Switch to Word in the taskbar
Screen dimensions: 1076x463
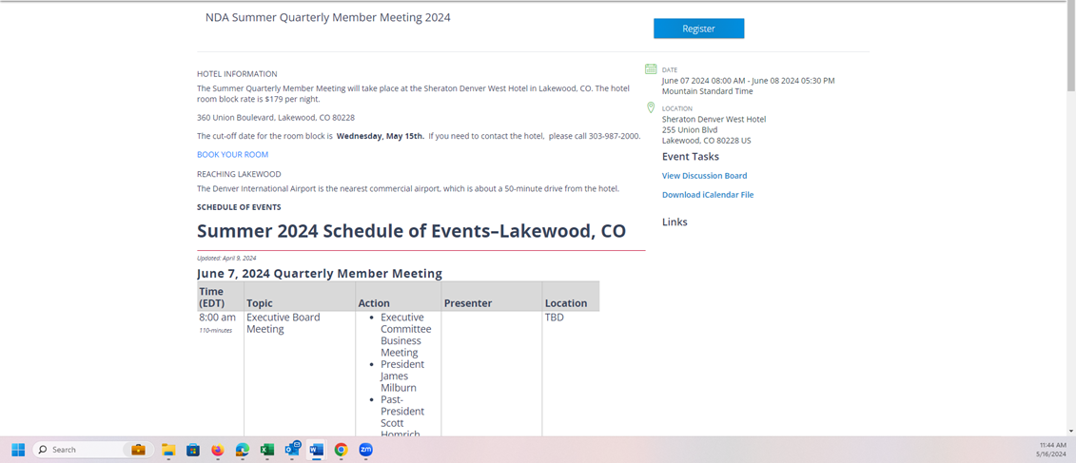pos(317,450)
